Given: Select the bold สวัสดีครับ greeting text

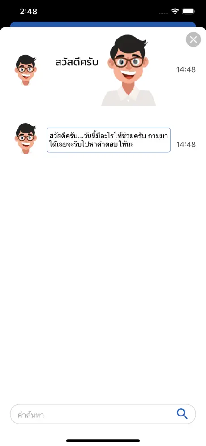Looking at the screenshot, I should [x=77, y=62].
